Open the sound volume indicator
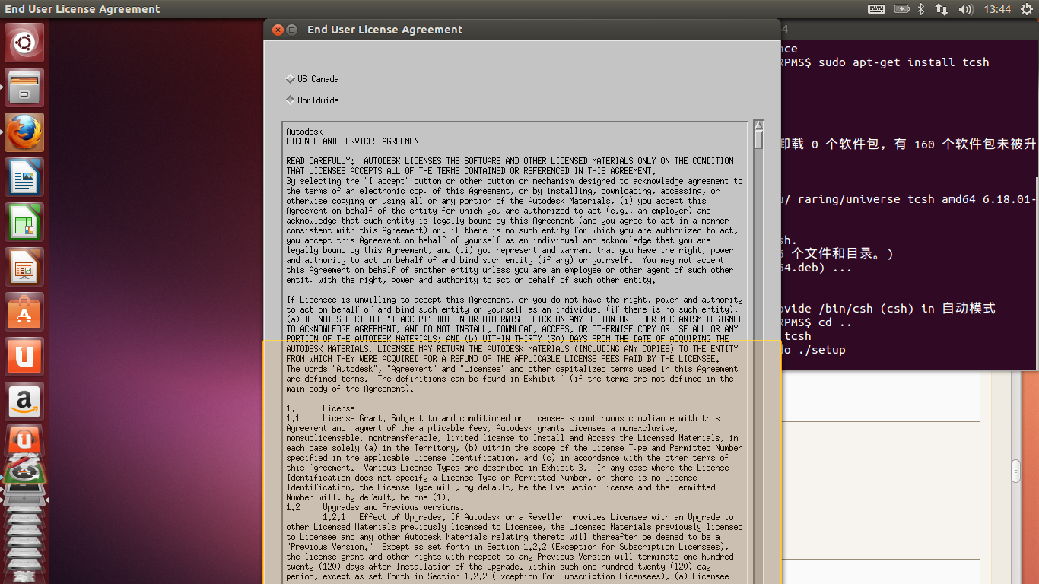Image resolution: width=1039 pixels, height=584 pixels. (x=966, y=9)
